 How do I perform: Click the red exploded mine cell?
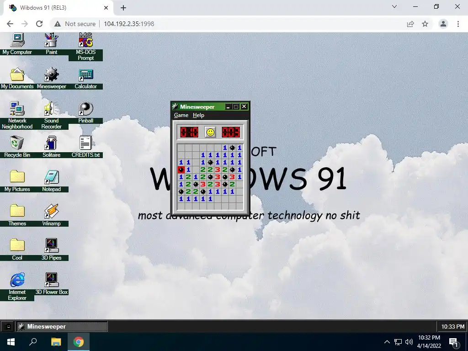pos(181,170)
